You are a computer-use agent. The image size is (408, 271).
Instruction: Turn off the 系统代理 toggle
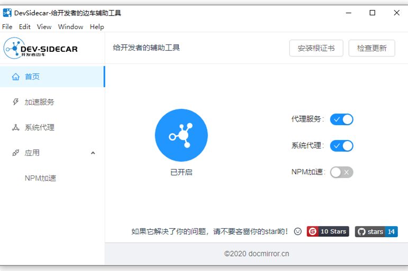click(x=341, y=146)
